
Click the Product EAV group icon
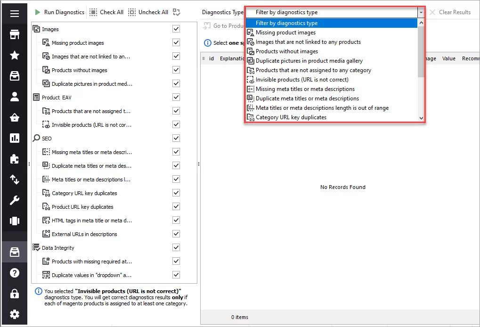36,98
